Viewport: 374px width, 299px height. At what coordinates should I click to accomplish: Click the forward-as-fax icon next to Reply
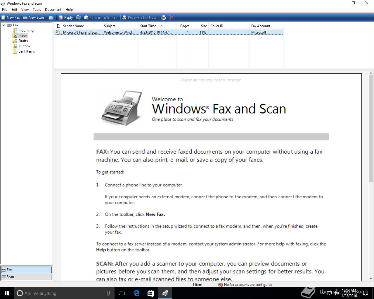click(x=78, y=18)
